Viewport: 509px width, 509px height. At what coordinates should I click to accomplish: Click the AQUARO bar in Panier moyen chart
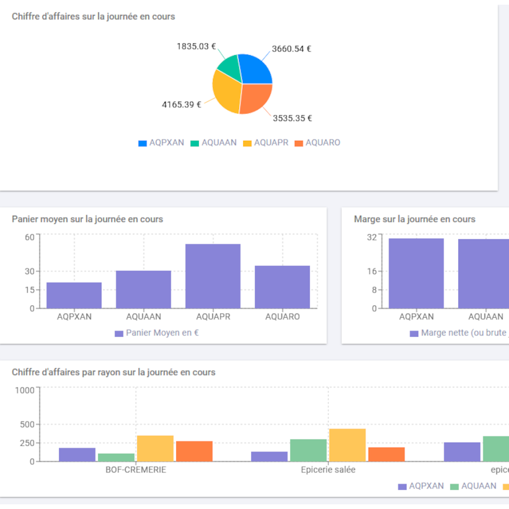282,287
